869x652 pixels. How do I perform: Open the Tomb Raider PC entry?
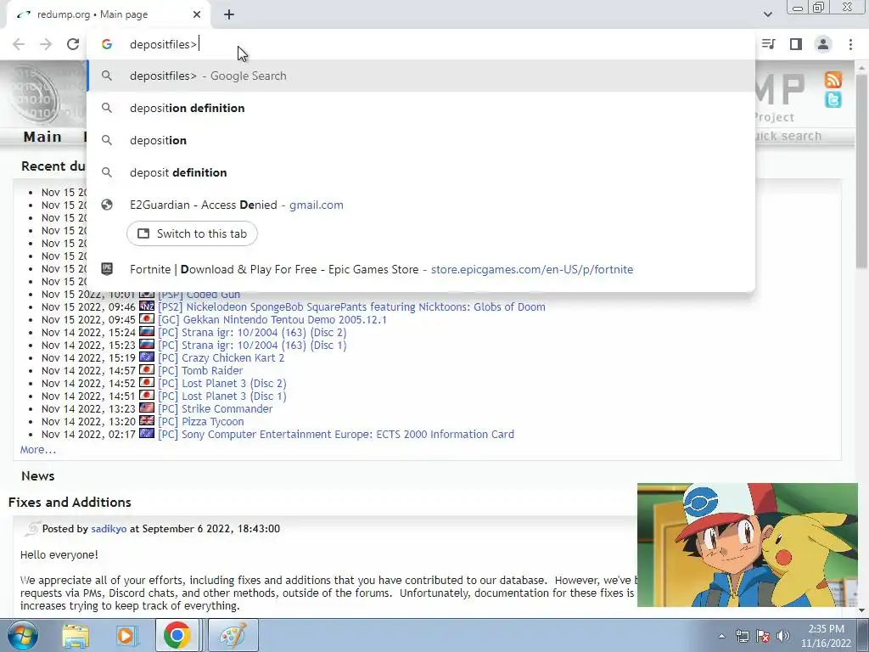click(200, 370)
